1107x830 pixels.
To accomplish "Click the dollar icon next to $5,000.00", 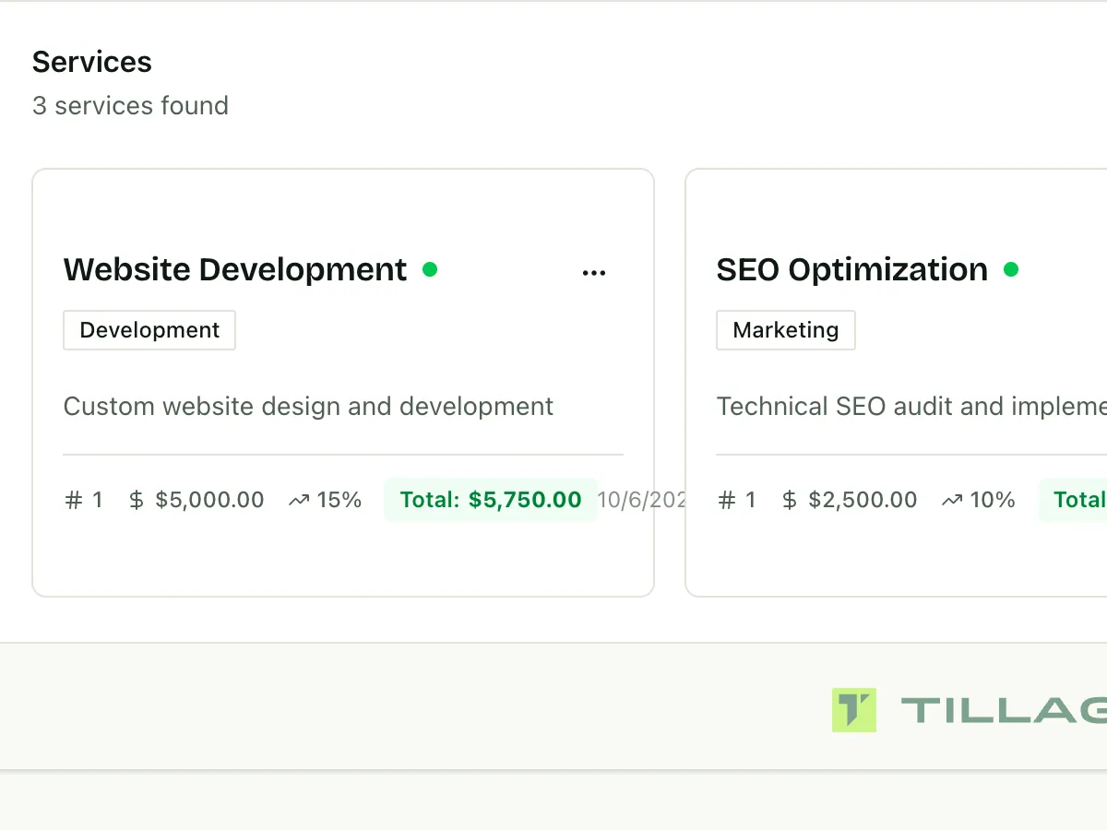I will [x=137, y=501].
